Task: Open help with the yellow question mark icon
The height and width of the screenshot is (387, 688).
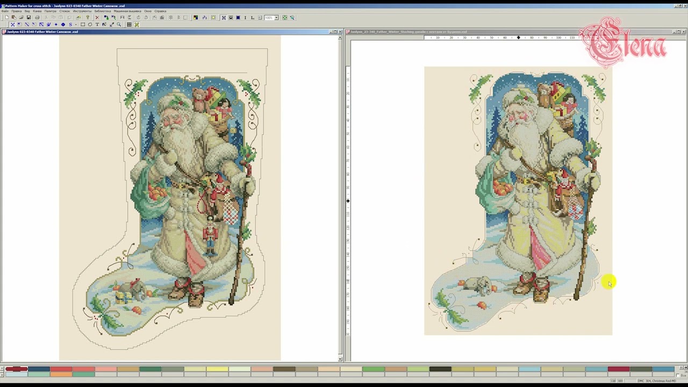Action: 88,18
